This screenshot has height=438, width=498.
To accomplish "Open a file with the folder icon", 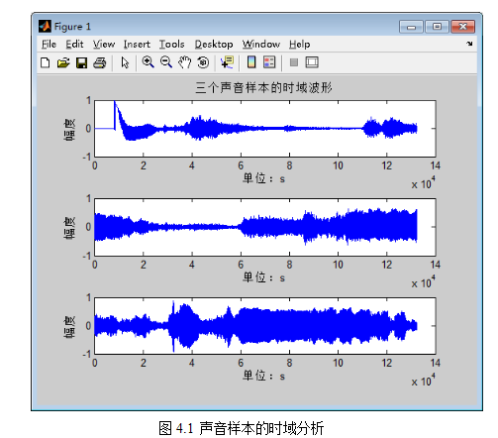I will pyautogui.click(x=63, y=62).
